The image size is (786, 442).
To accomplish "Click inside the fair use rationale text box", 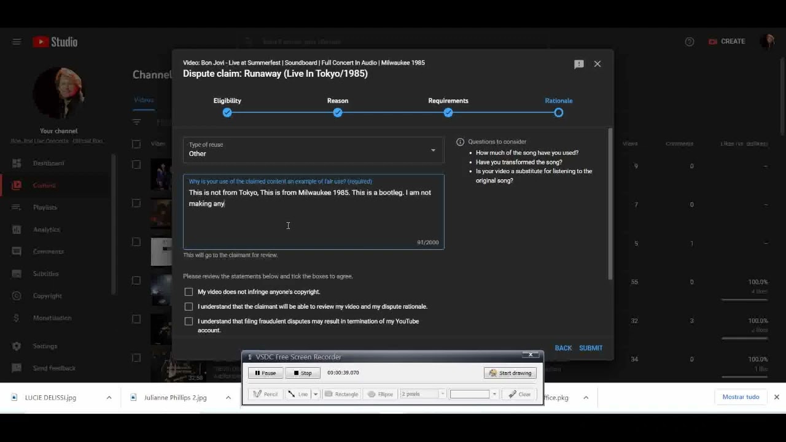I will point(313,212).
